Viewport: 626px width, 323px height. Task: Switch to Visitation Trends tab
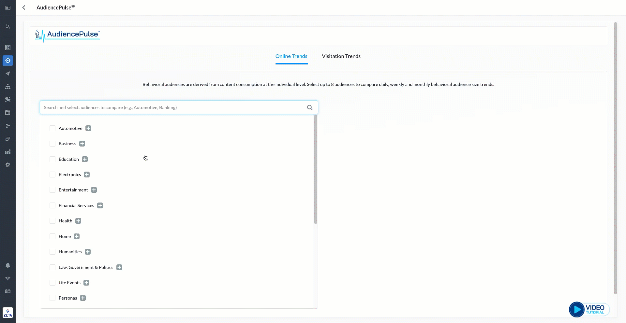click(341, 56)
